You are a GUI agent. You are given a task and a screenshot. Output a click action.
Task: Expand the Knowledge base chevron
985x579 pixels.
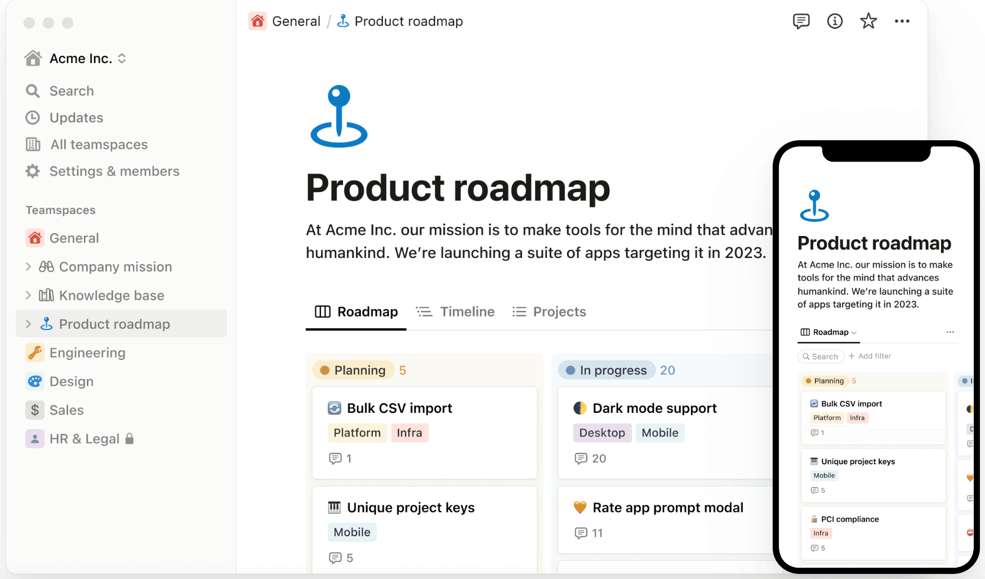(x=28, y=296)
